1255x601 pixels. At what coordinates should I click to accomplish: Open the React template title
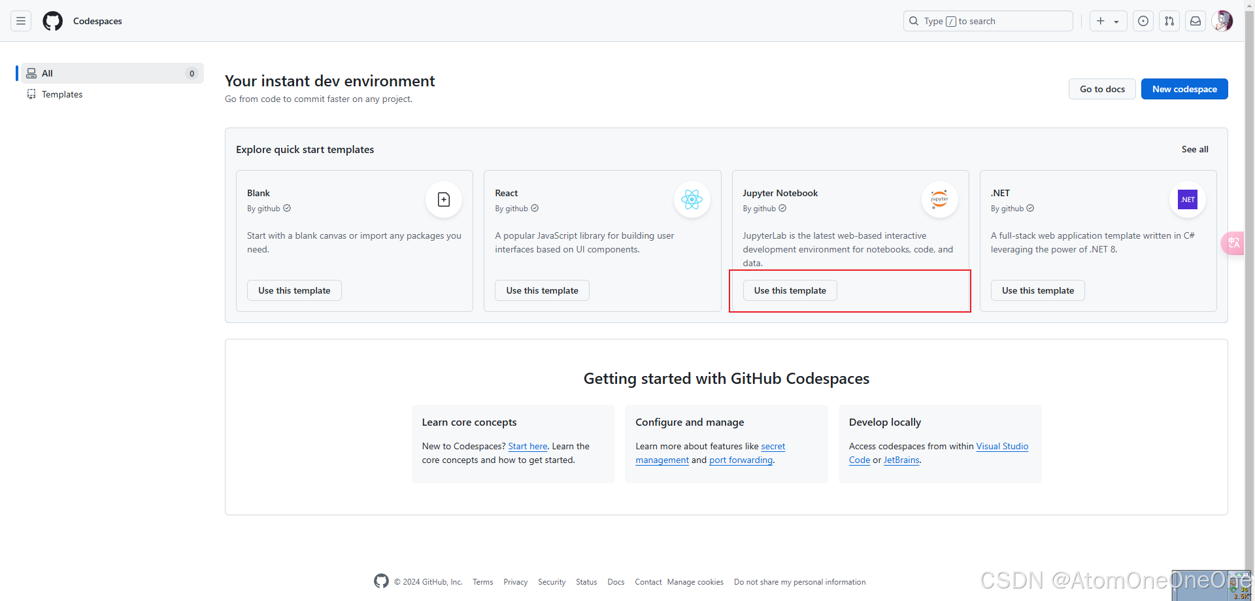point(506,193)
